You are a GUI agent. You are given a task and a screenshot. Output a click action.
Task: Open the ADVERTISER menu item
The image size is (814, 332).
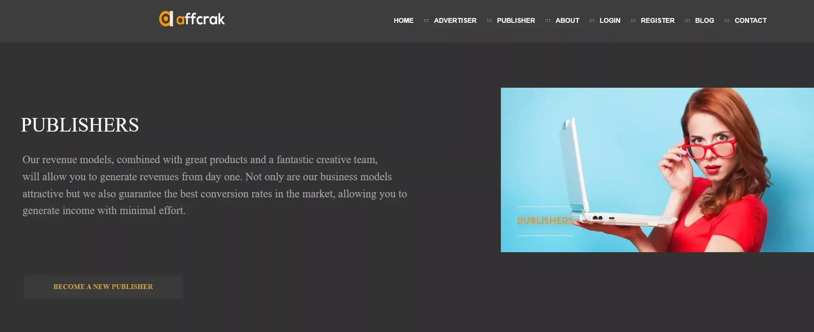[x=455, y=21]
